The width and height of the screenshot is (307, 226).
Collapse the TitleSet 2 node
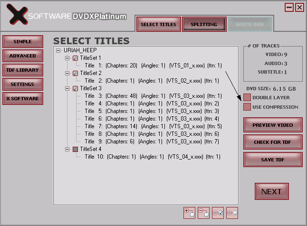click(x=67, y=74)
